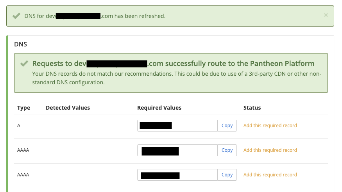Click the checkmark icon beside Requests to dev
The image size is (342, 192).
click(x=24, y=63)
